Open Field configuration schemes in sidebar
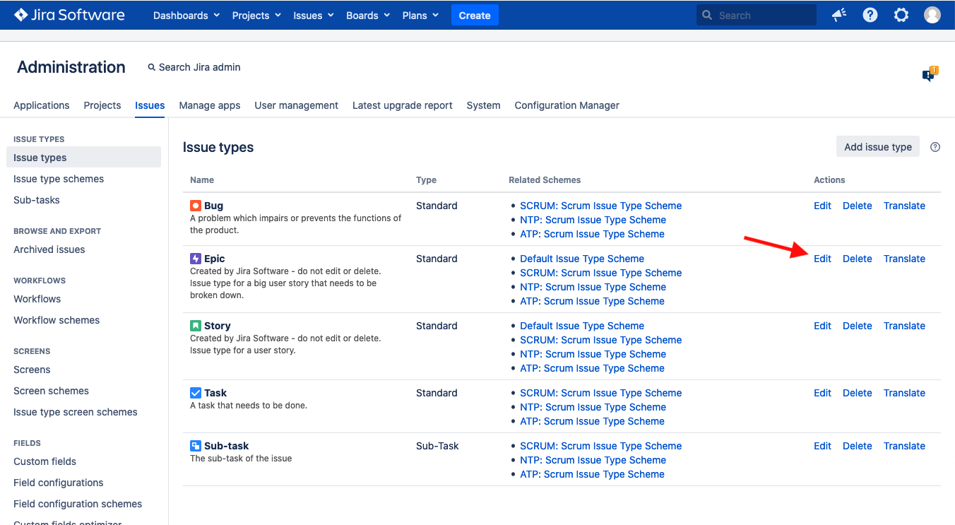 [x=78, y=504]
